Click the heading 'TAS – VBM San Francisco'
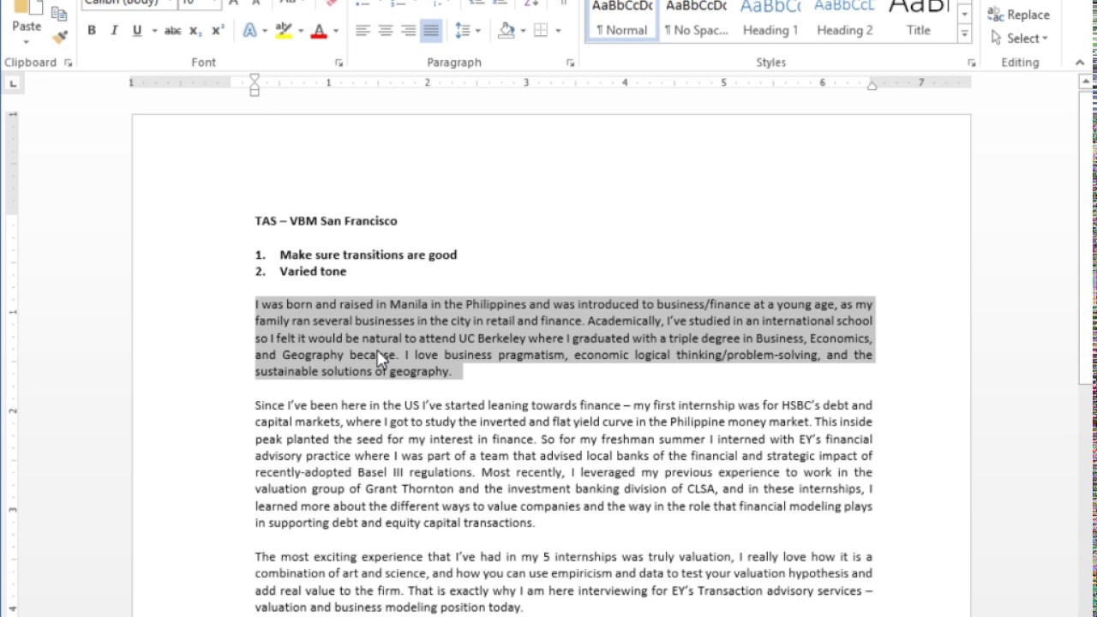The image size is (1097, 617). click(x=326, y=221)
